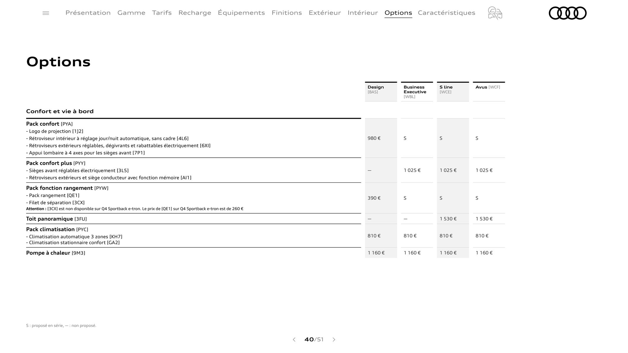Switch to the Tarifs tab

tap(162, 13)
